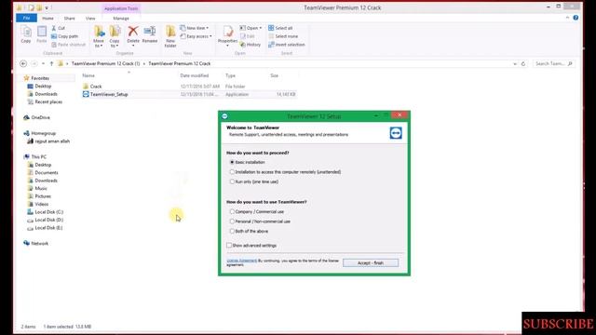Switch to the Share ribbon tab
The image size is (596, 335).
point(70,19)
